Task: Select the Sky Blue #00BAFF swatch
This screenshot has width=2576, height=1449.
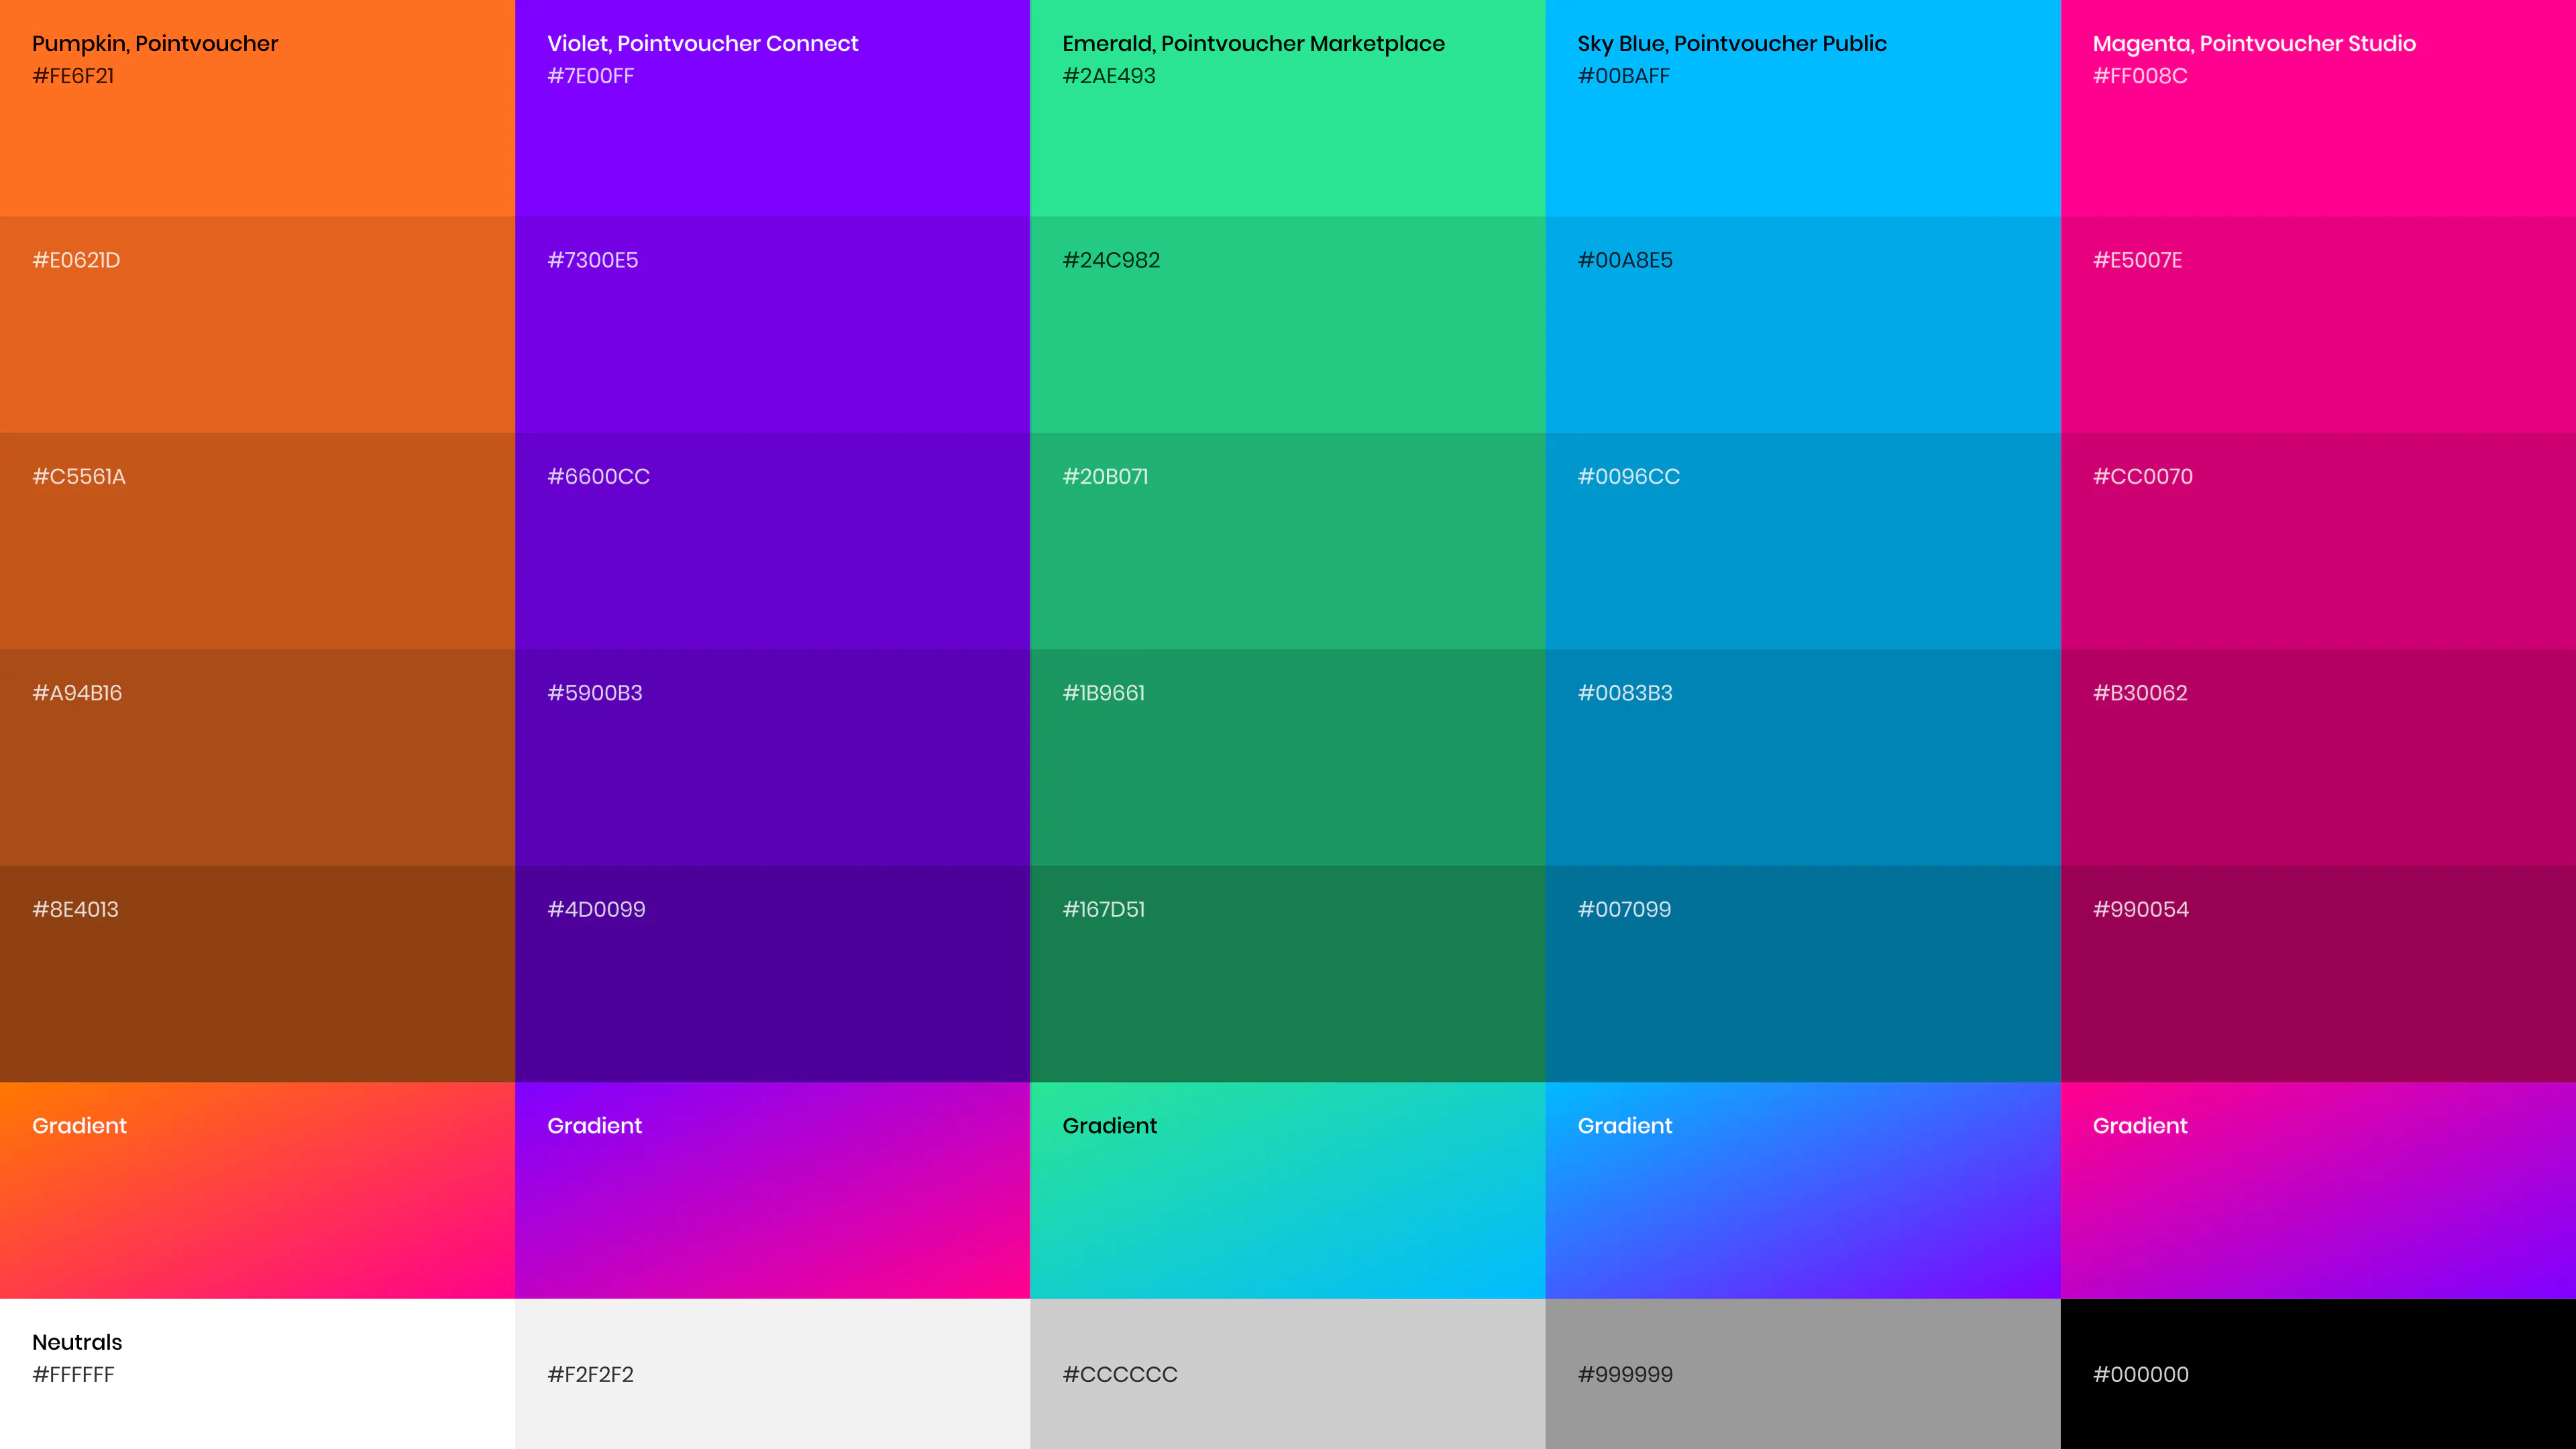Action: (x=1803, y=108)
